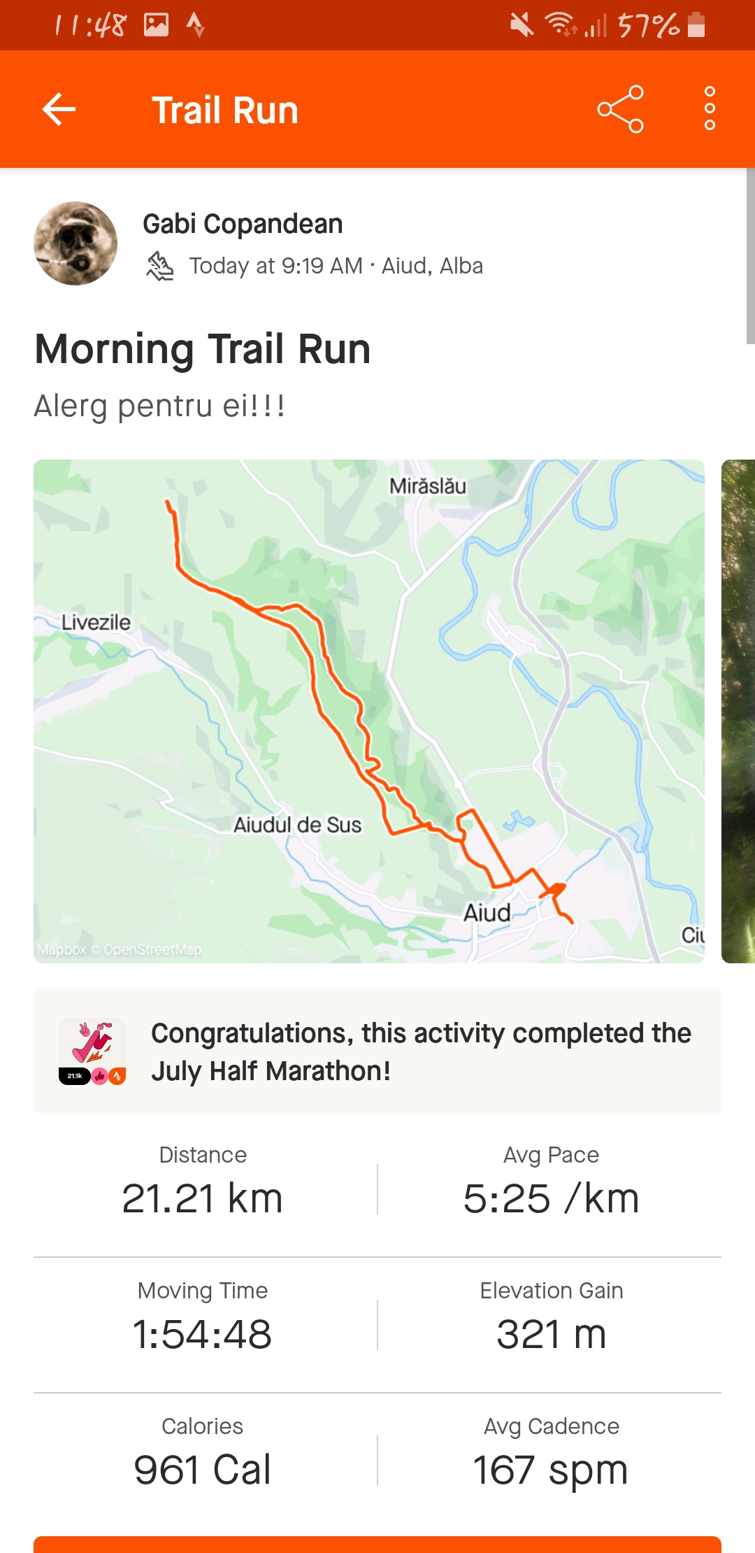Select the Moving Time 1:54:48 value
This screenshot has width=755, height=1553.
203,1333
